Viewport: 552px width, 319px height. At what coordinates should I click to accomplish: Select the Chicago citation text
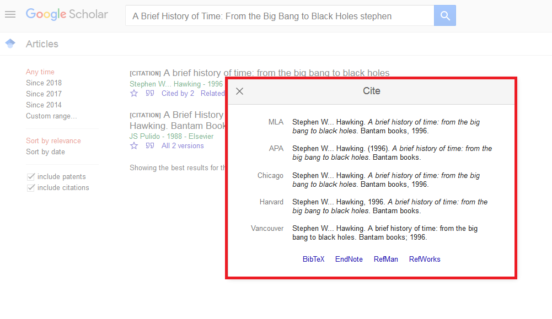click(386, 180)
